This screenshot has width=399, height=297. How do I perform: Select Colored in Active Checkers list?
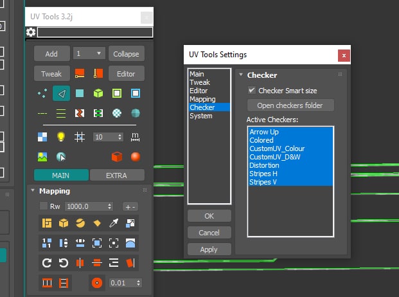tap(290, 140)
